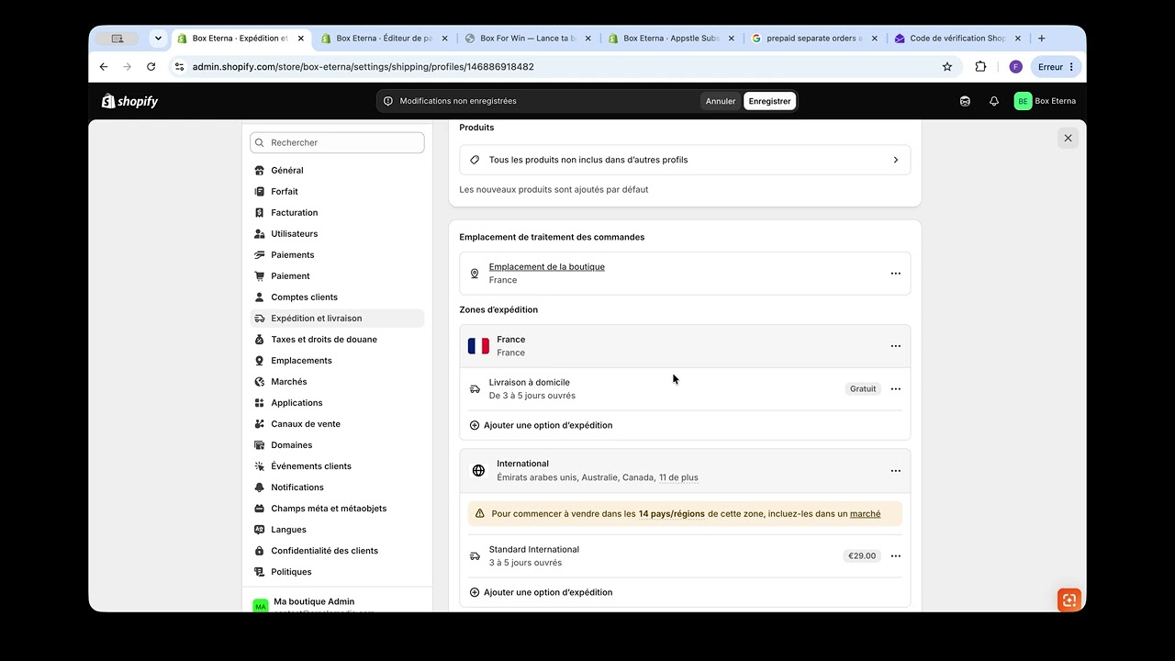This screenshot has width=1175, height=661.
Task: Follow the marché link in warning banner
Action: [x=865, y=514]
